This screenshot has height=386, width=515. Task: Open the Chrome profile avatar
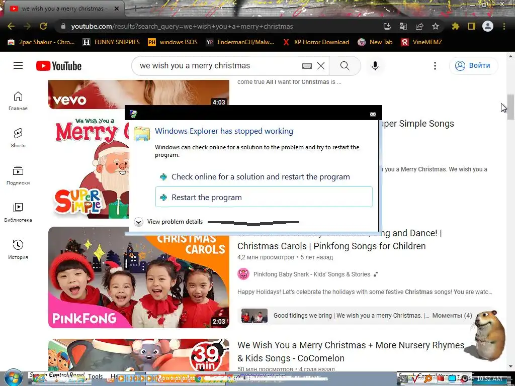488,26
